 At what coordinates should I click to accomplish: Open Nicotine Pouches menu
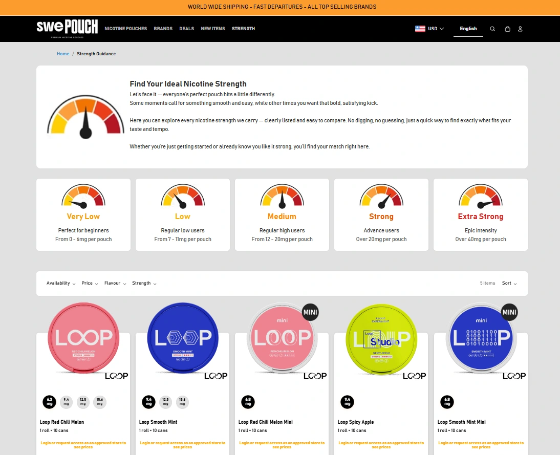(126, 29)
